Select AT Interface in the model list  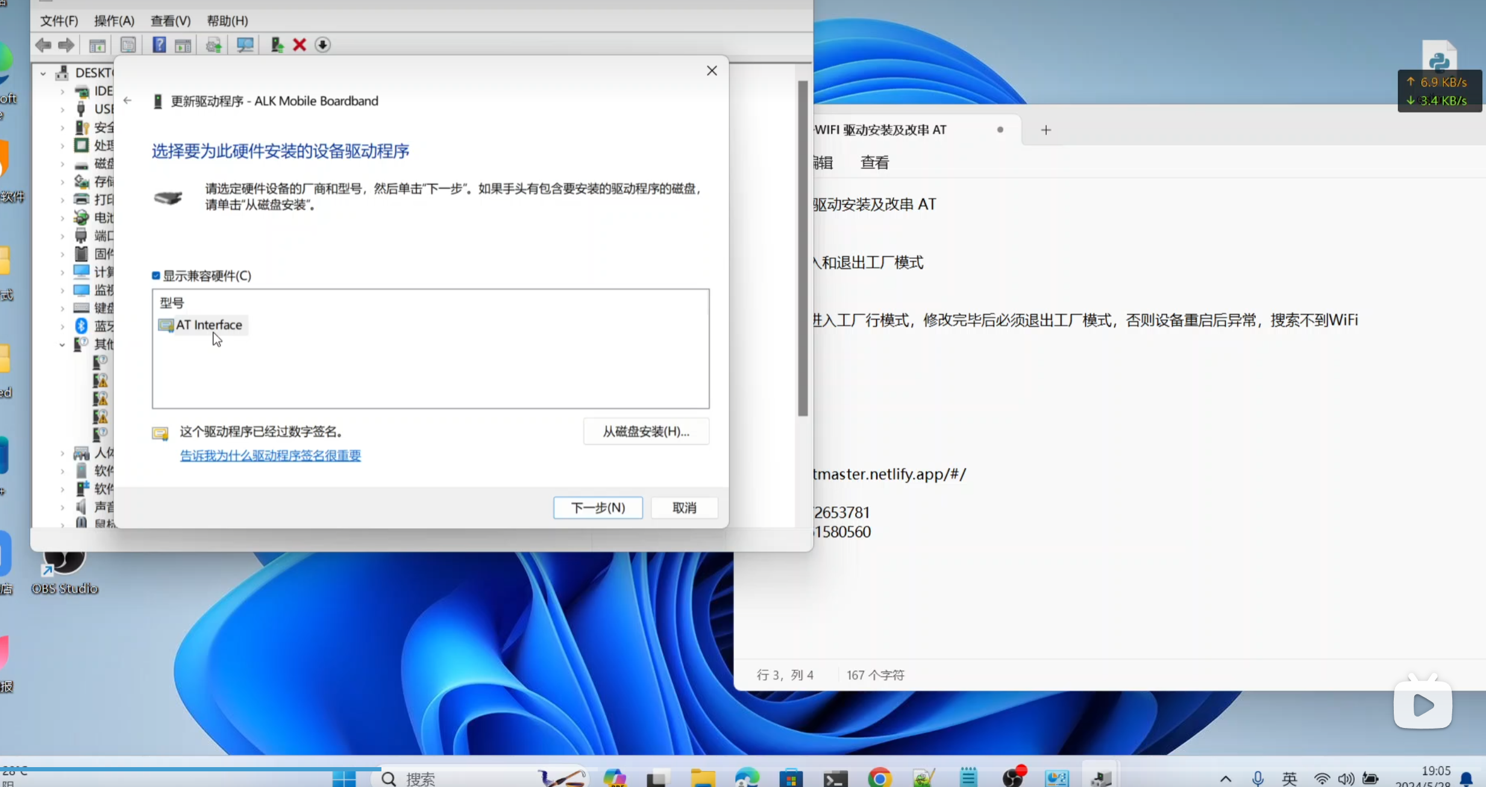[x=208, y=325]
